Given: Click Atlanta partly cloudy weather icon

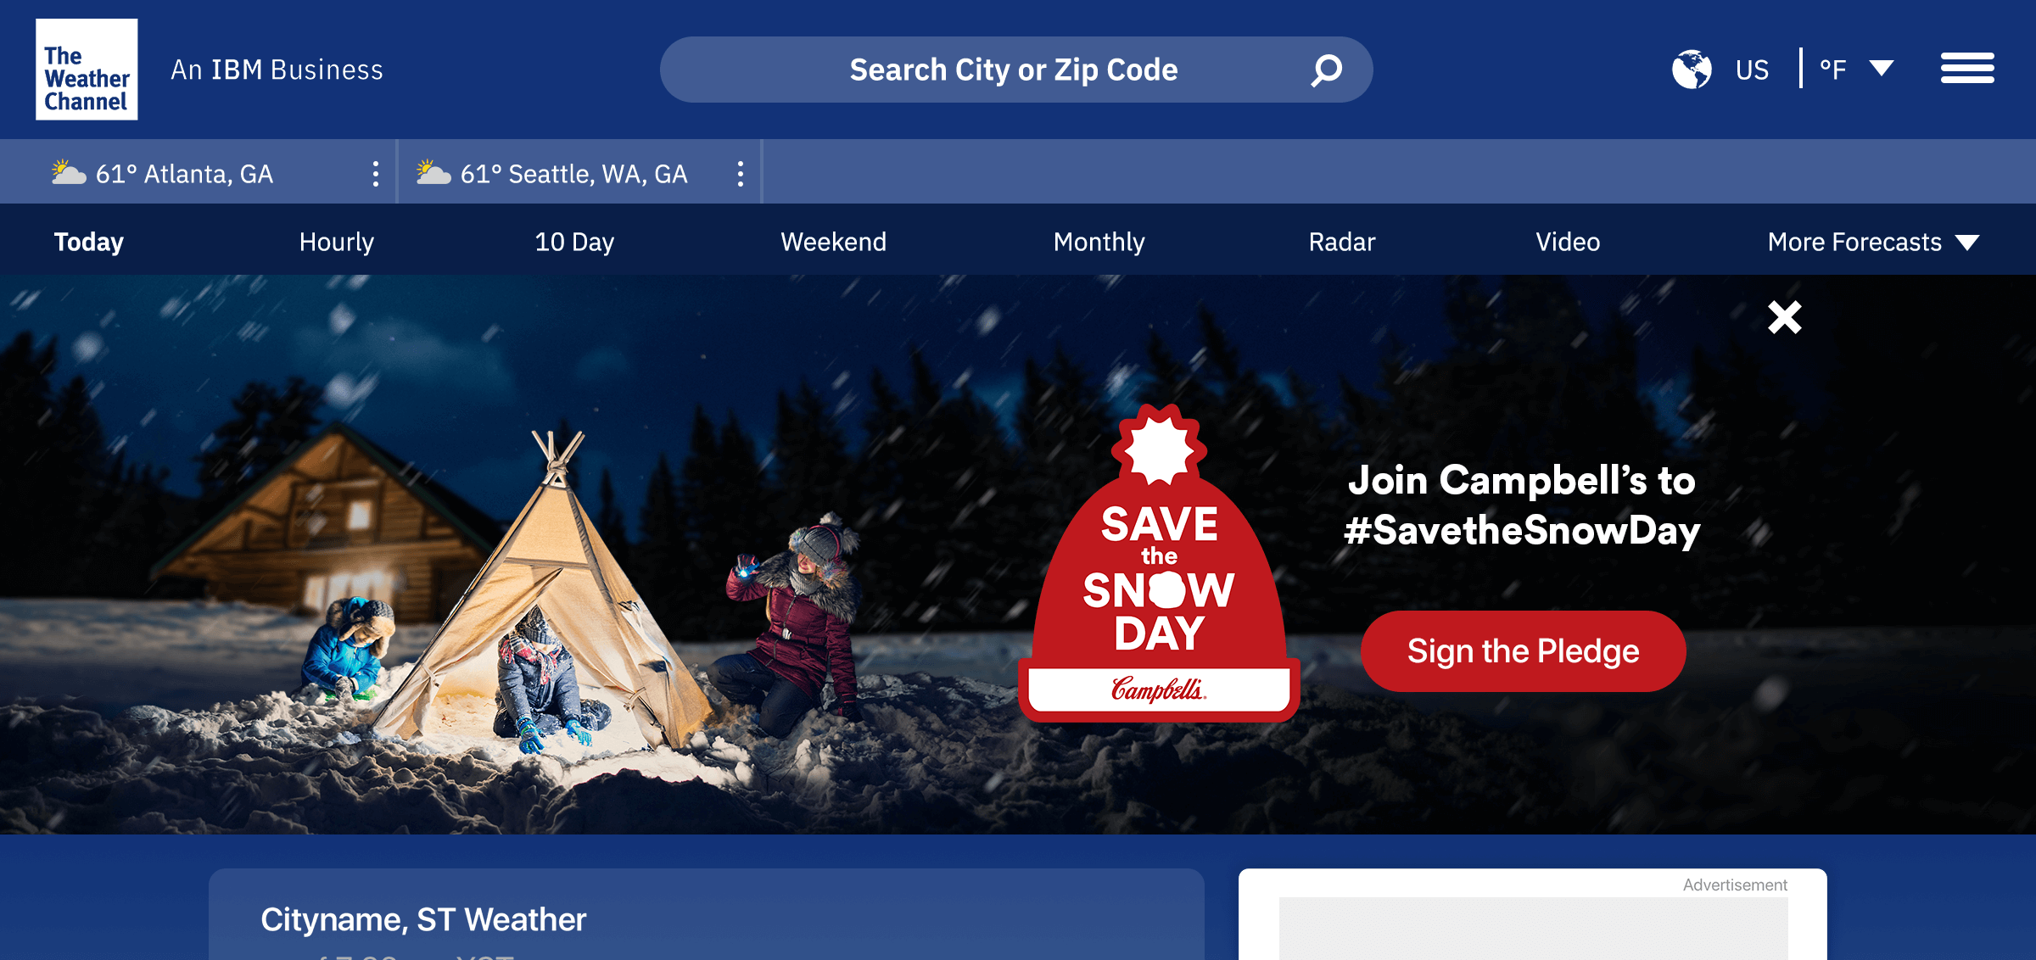Looking at the screenshot, I should point(69,172).
